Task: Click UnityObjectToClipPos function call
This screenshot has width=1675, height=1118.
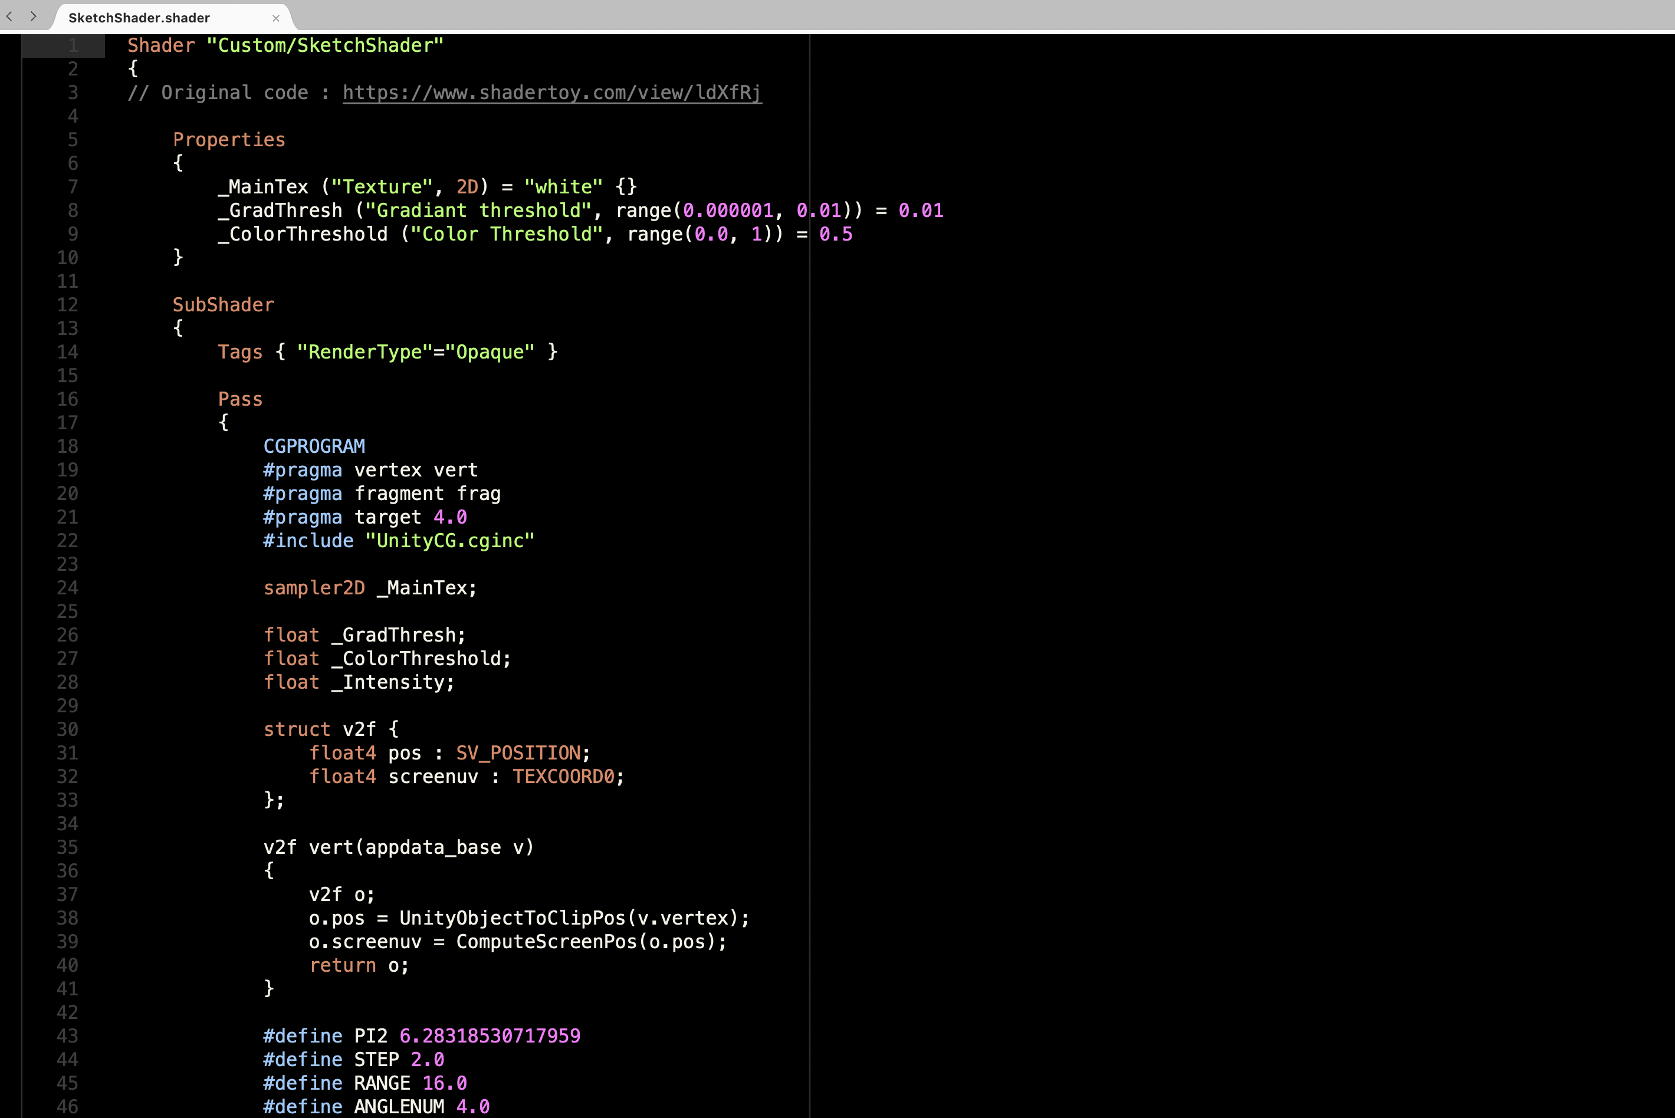Action: [512, 918]
